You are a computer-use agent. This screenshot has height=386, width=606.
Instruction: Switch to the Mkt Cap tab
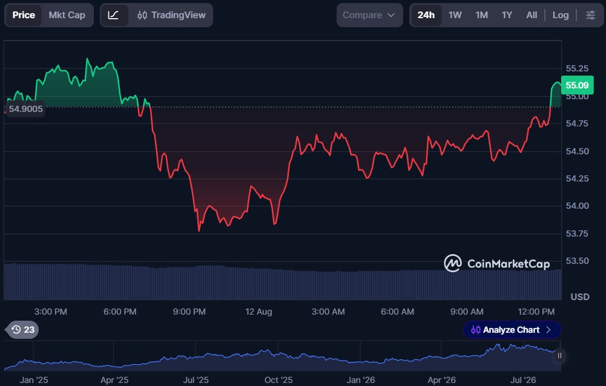coord(67,15)
